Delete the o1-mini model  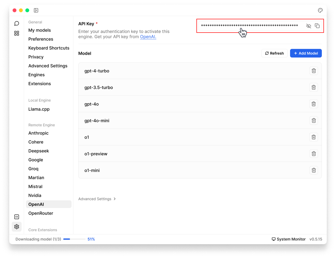point(314,170)
